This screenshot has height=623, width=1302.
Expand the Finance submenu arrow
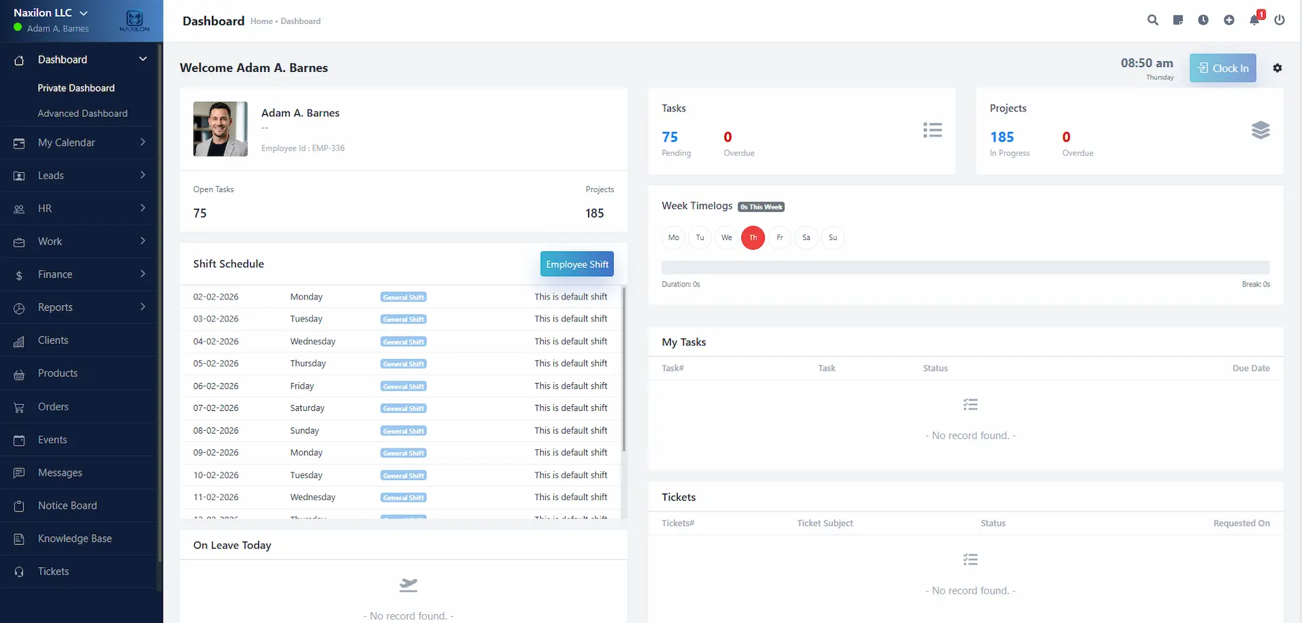point(143,274)
